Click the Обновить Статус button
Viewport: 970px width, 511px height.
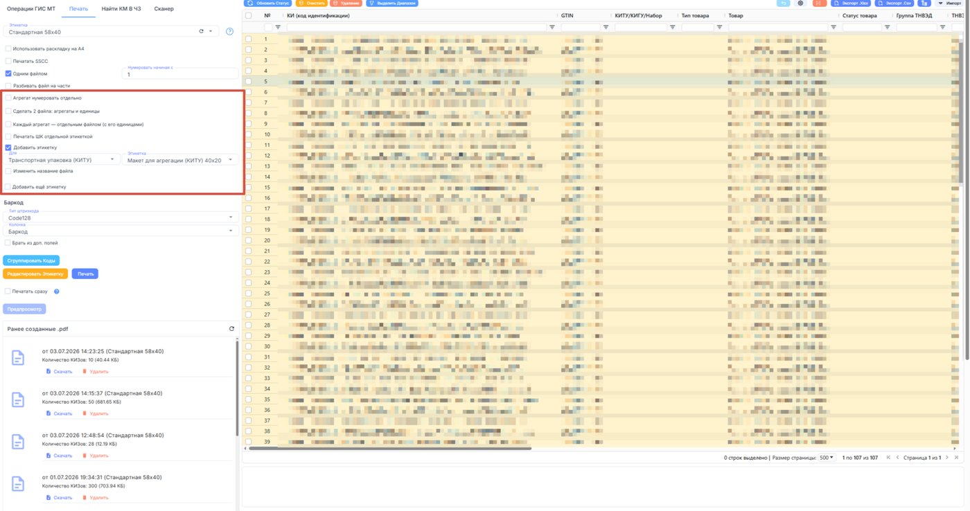pos(268,3)
